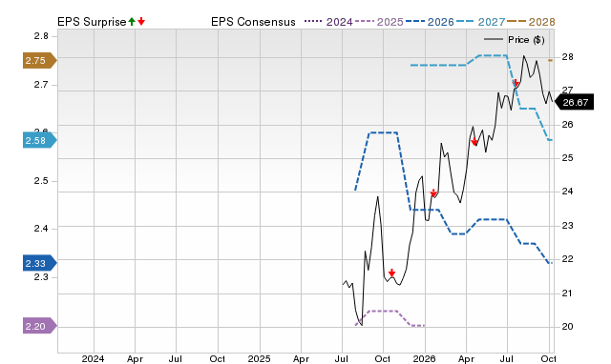Click the 2.3 left axis label
The image size is (611, 364).
[41, 277]
